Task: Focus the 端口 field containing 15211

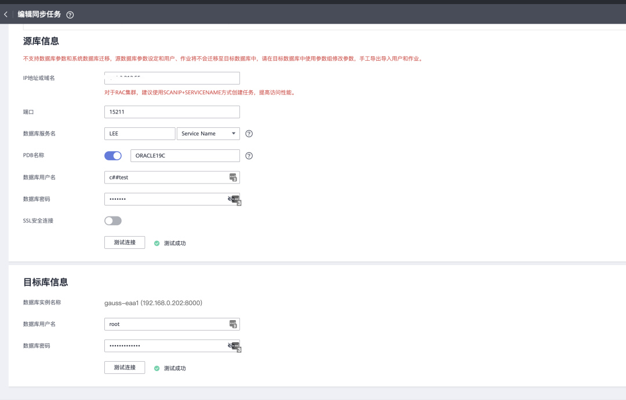Action: 172,112
